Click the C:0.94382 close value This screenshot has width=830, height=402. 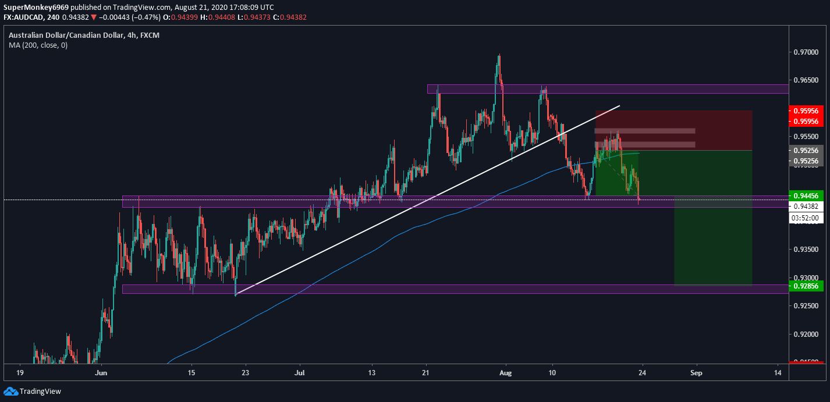tap(289, 17)
